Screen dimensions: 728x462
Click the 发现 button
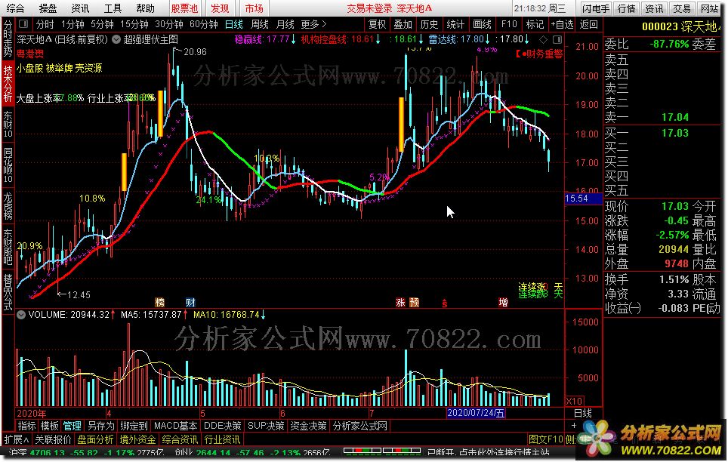coord(220,8)
